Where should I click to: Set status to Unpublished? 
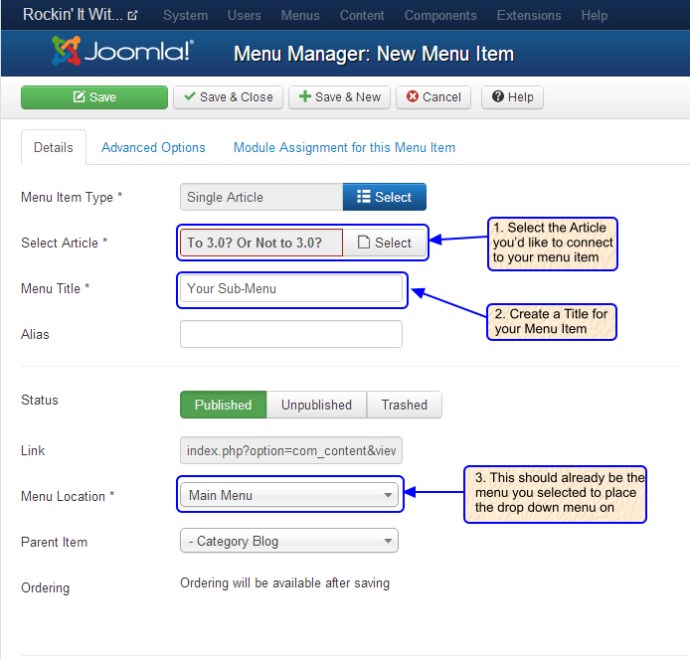tap(316, 405)
